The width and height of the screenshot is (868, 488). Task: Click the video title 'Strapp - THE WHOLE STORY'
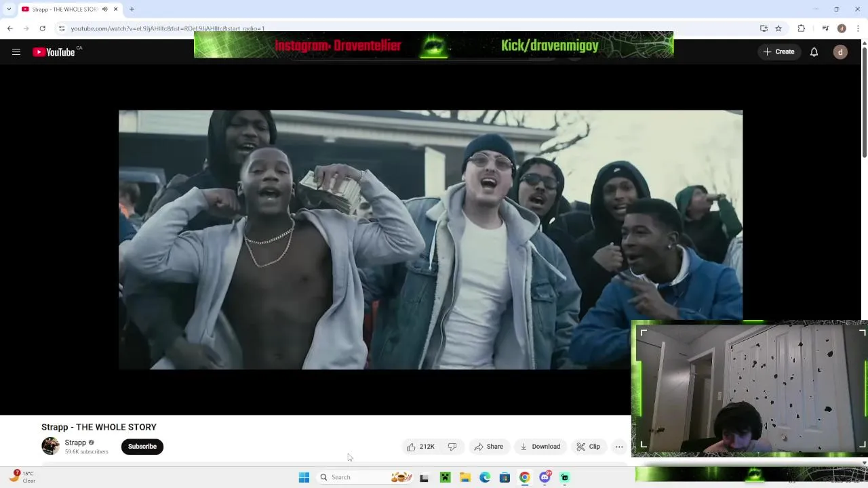pyautogui.click(x=99, y=427)
